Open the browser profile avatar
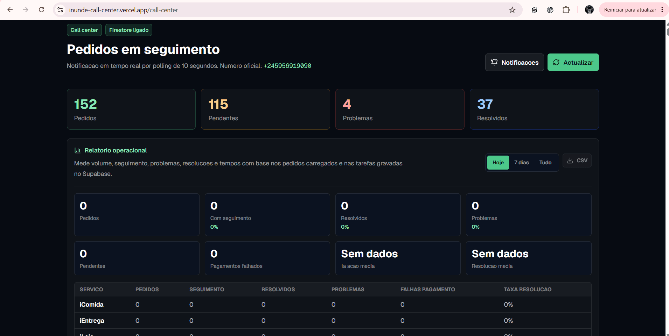669x336 pixels. pyautogui.click(x=589, y=10)
